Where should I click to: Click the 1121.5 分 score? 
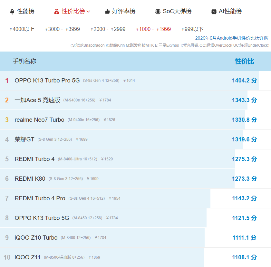244,218
